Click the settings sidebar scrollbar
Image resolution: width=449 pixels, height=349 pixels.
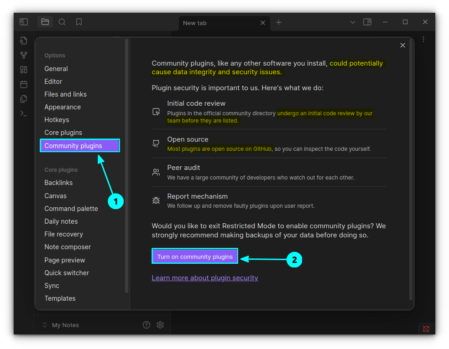coord(127,164)
